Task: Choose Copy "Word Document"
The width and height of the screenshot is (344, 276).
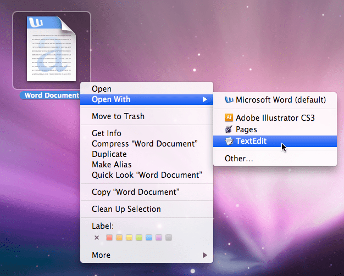Action: point(147,192)
